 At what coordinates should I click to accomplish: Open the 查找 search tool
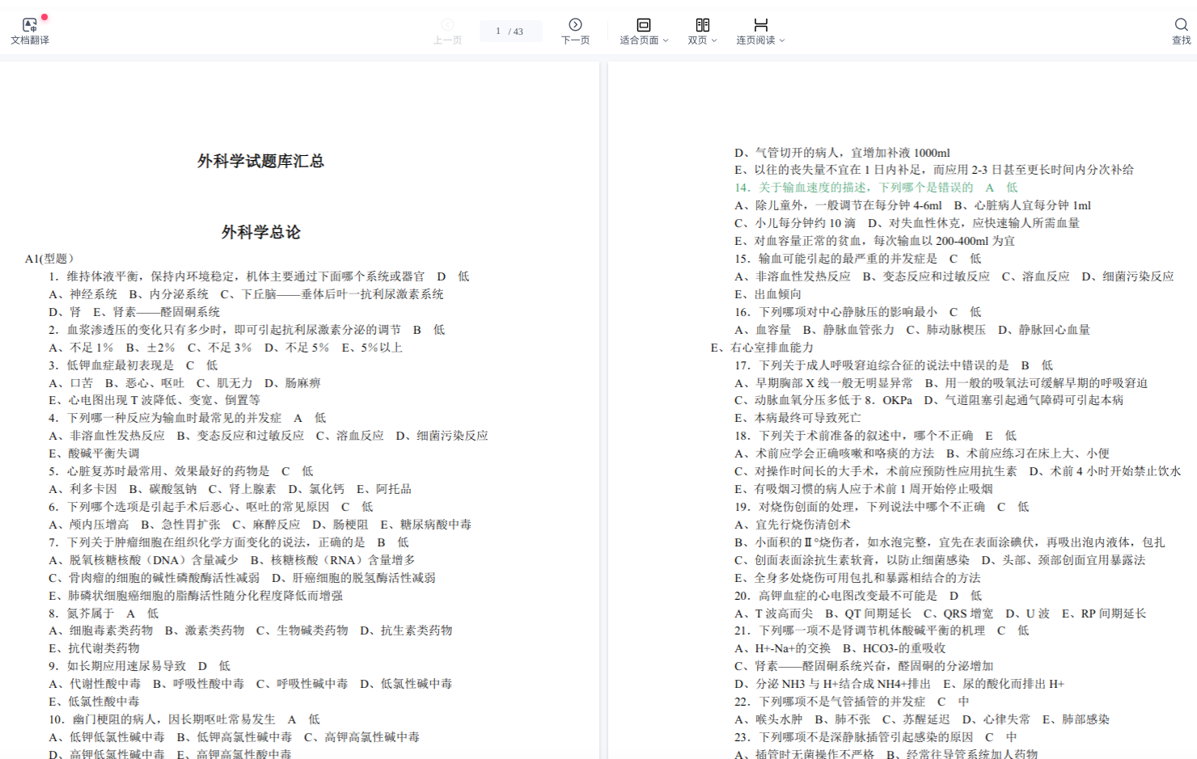[x=1181, y=31]
